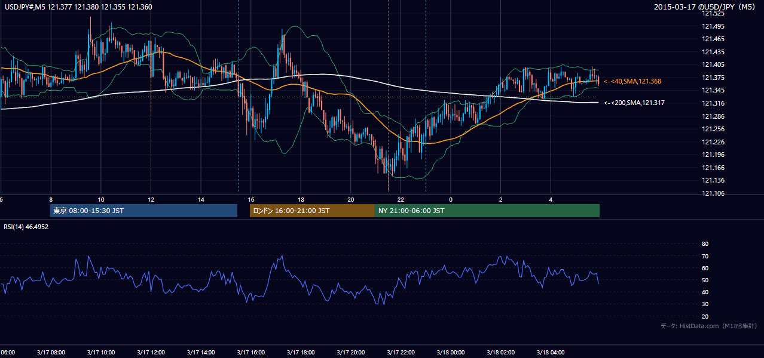Click the hour 4 tick under the chart

[x=551, y=199]
